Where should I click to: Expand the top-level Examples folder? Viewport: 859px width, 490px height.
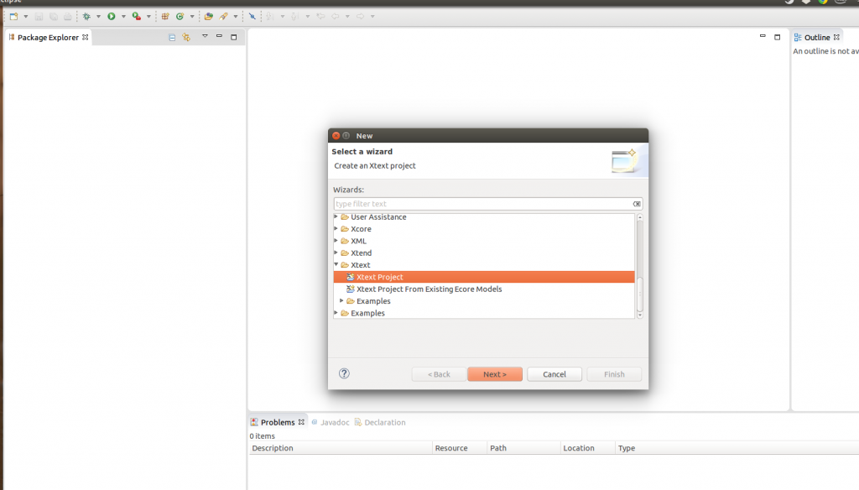pos(336,313)
